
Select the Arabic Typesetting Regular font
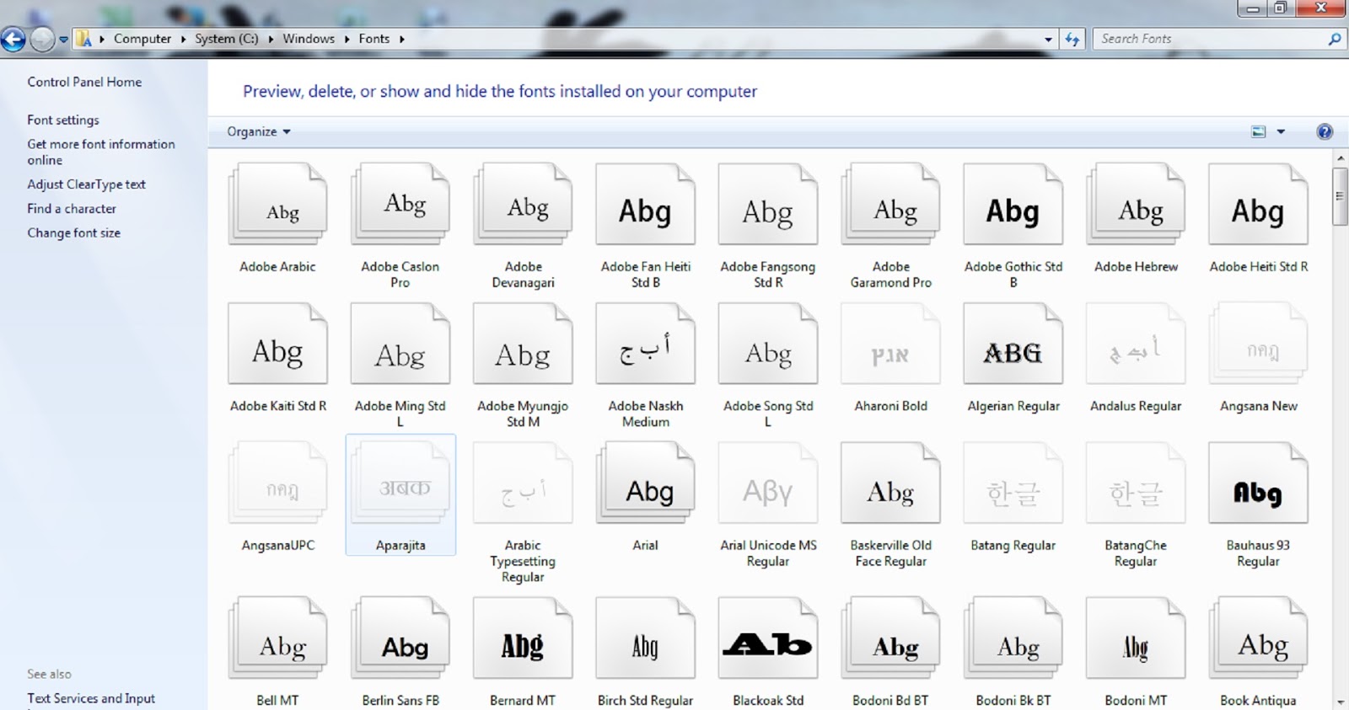(x=523, y=483)
